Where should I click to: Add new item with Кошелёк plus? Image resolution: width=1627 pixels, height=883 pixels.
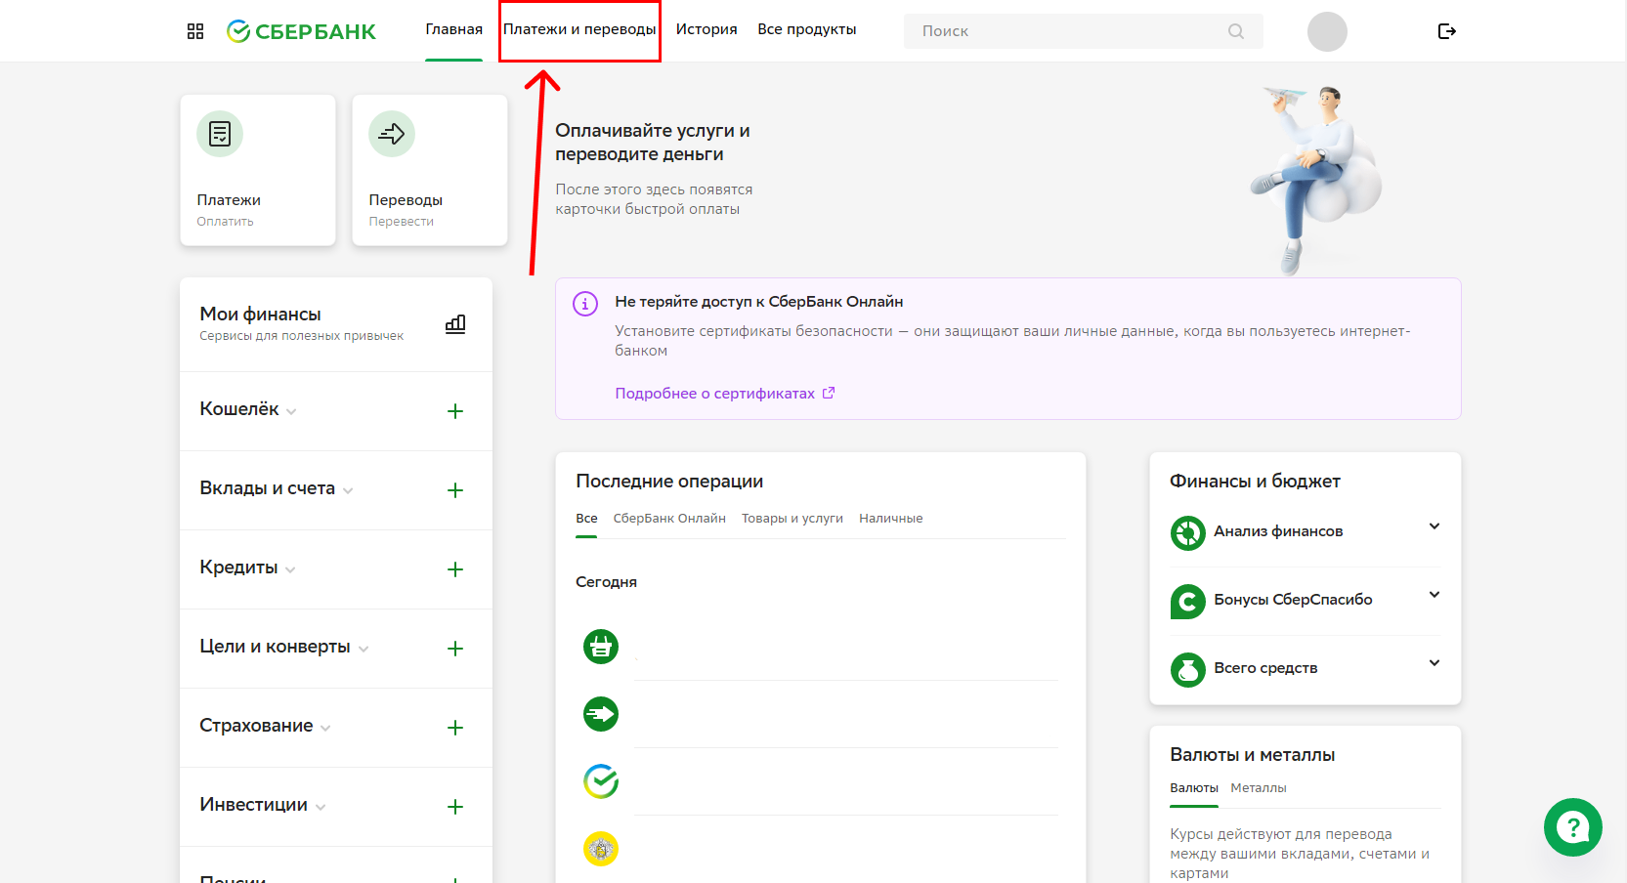click(455, 411)
